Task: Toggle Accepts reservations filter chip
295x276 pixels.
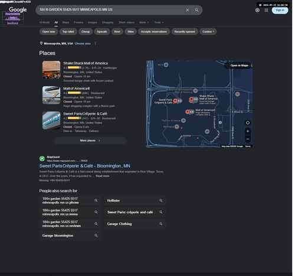Action: click(154, 31)
